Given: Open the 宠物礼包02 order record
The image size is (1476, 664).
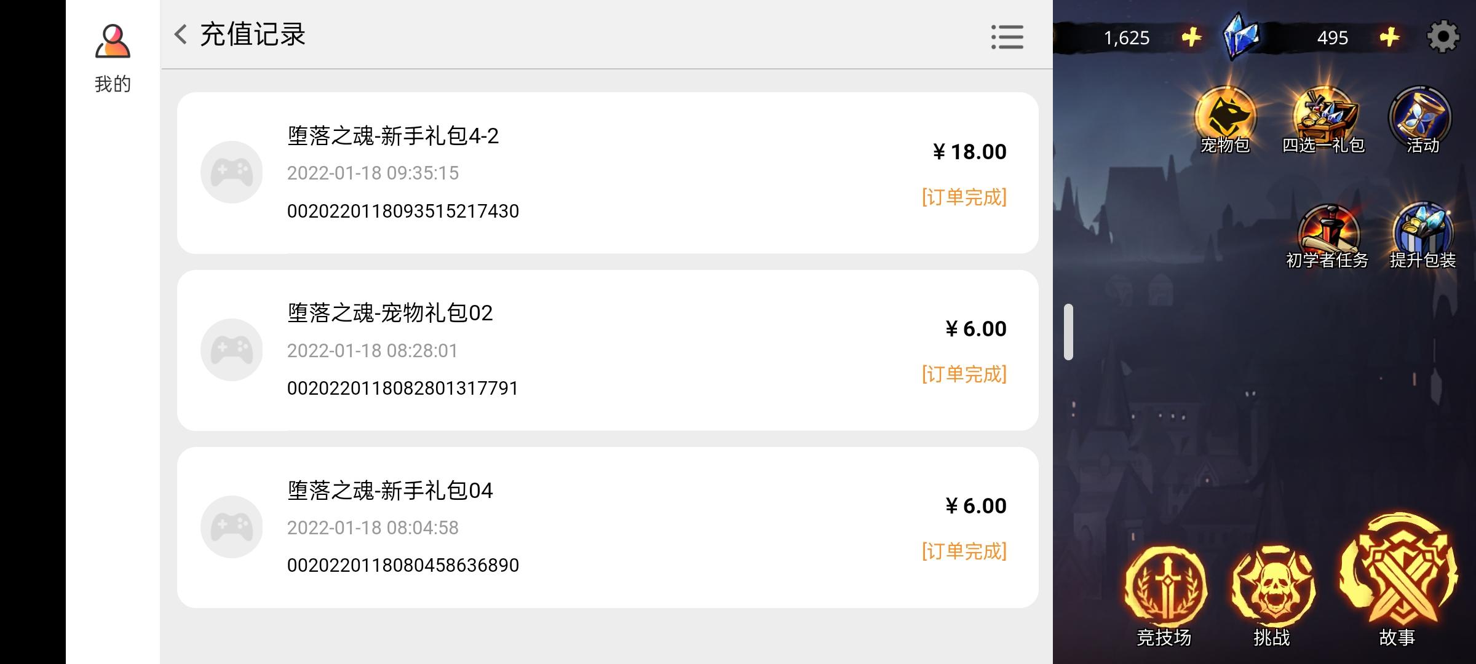Looking at the screenshot, I should click(x=608, y=350).
